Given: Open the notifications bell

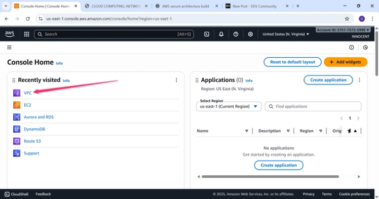Looking at the screenshot, I should pos(221,35).
